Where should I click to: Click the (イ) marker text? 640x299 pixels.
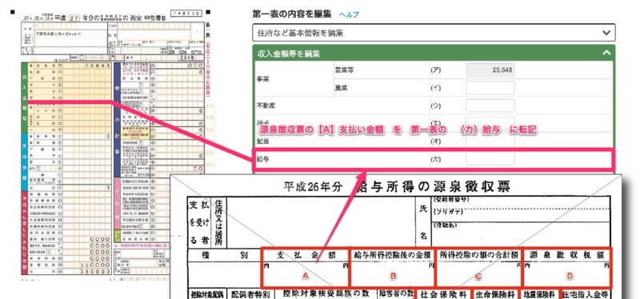[x=435, y=88]
